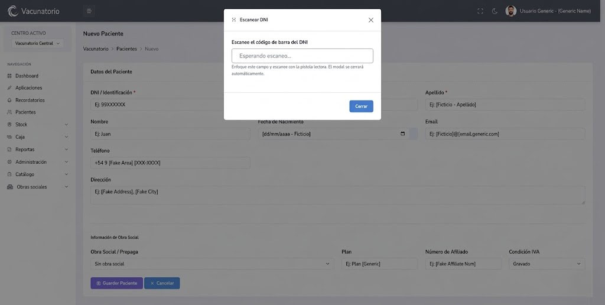Click the Cerrar button
The width and height of the screenshot is (605, 305).
pyautogui.click(x=361, y=106)
